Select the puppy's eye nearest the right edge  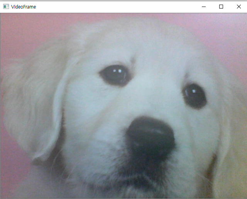pos(195,95)
